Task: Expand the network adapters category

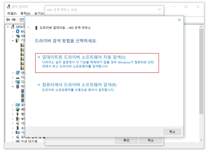Action: point(13,73)
